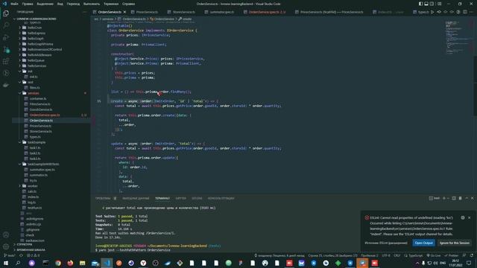Add a new terminal with plus icon
This screenshot has width=477, height=268.
tap(444, 198)
